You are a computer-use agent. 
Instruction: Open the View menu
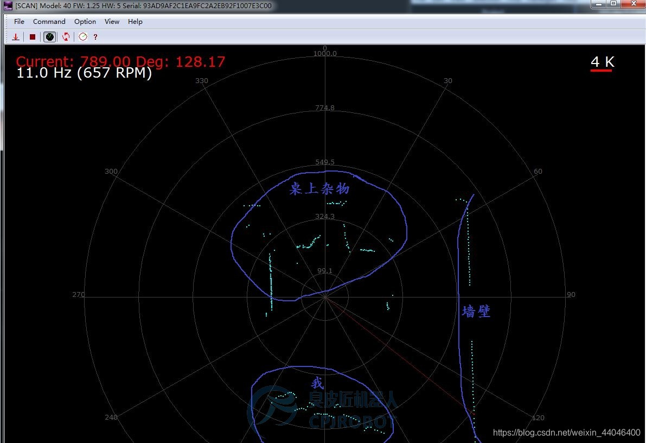112,22
